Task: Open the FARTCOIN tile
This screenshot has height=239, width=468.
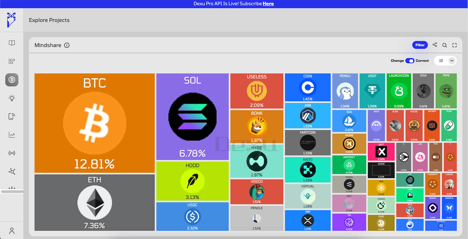Action: (x=308, y=143)
